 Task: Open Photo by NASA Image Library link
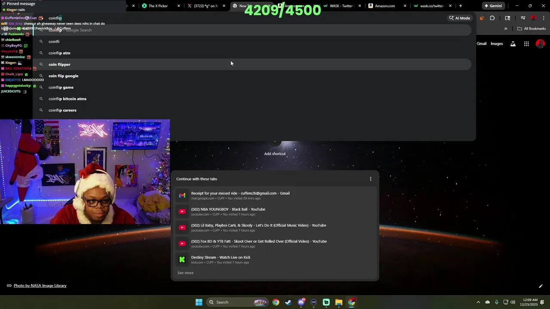click(x=40, y=286)
